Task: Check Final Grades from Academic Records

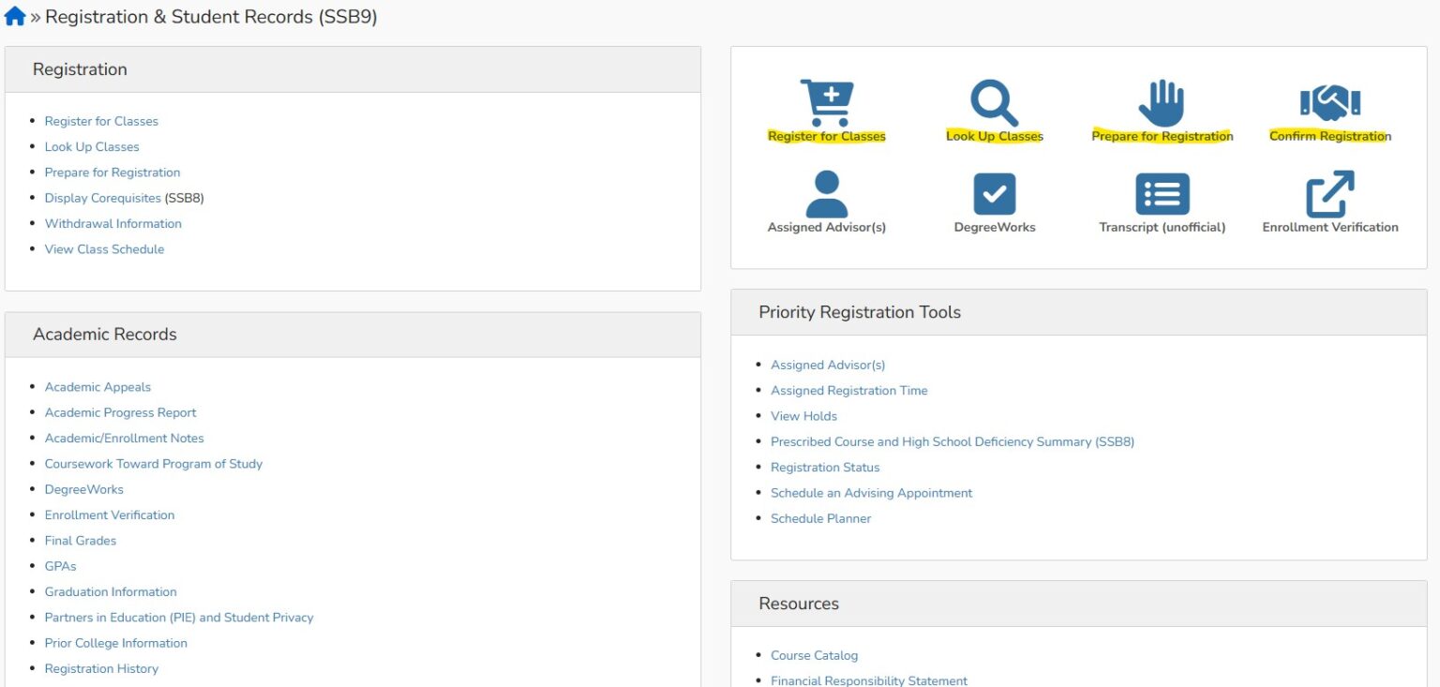Action: [80, 540]
